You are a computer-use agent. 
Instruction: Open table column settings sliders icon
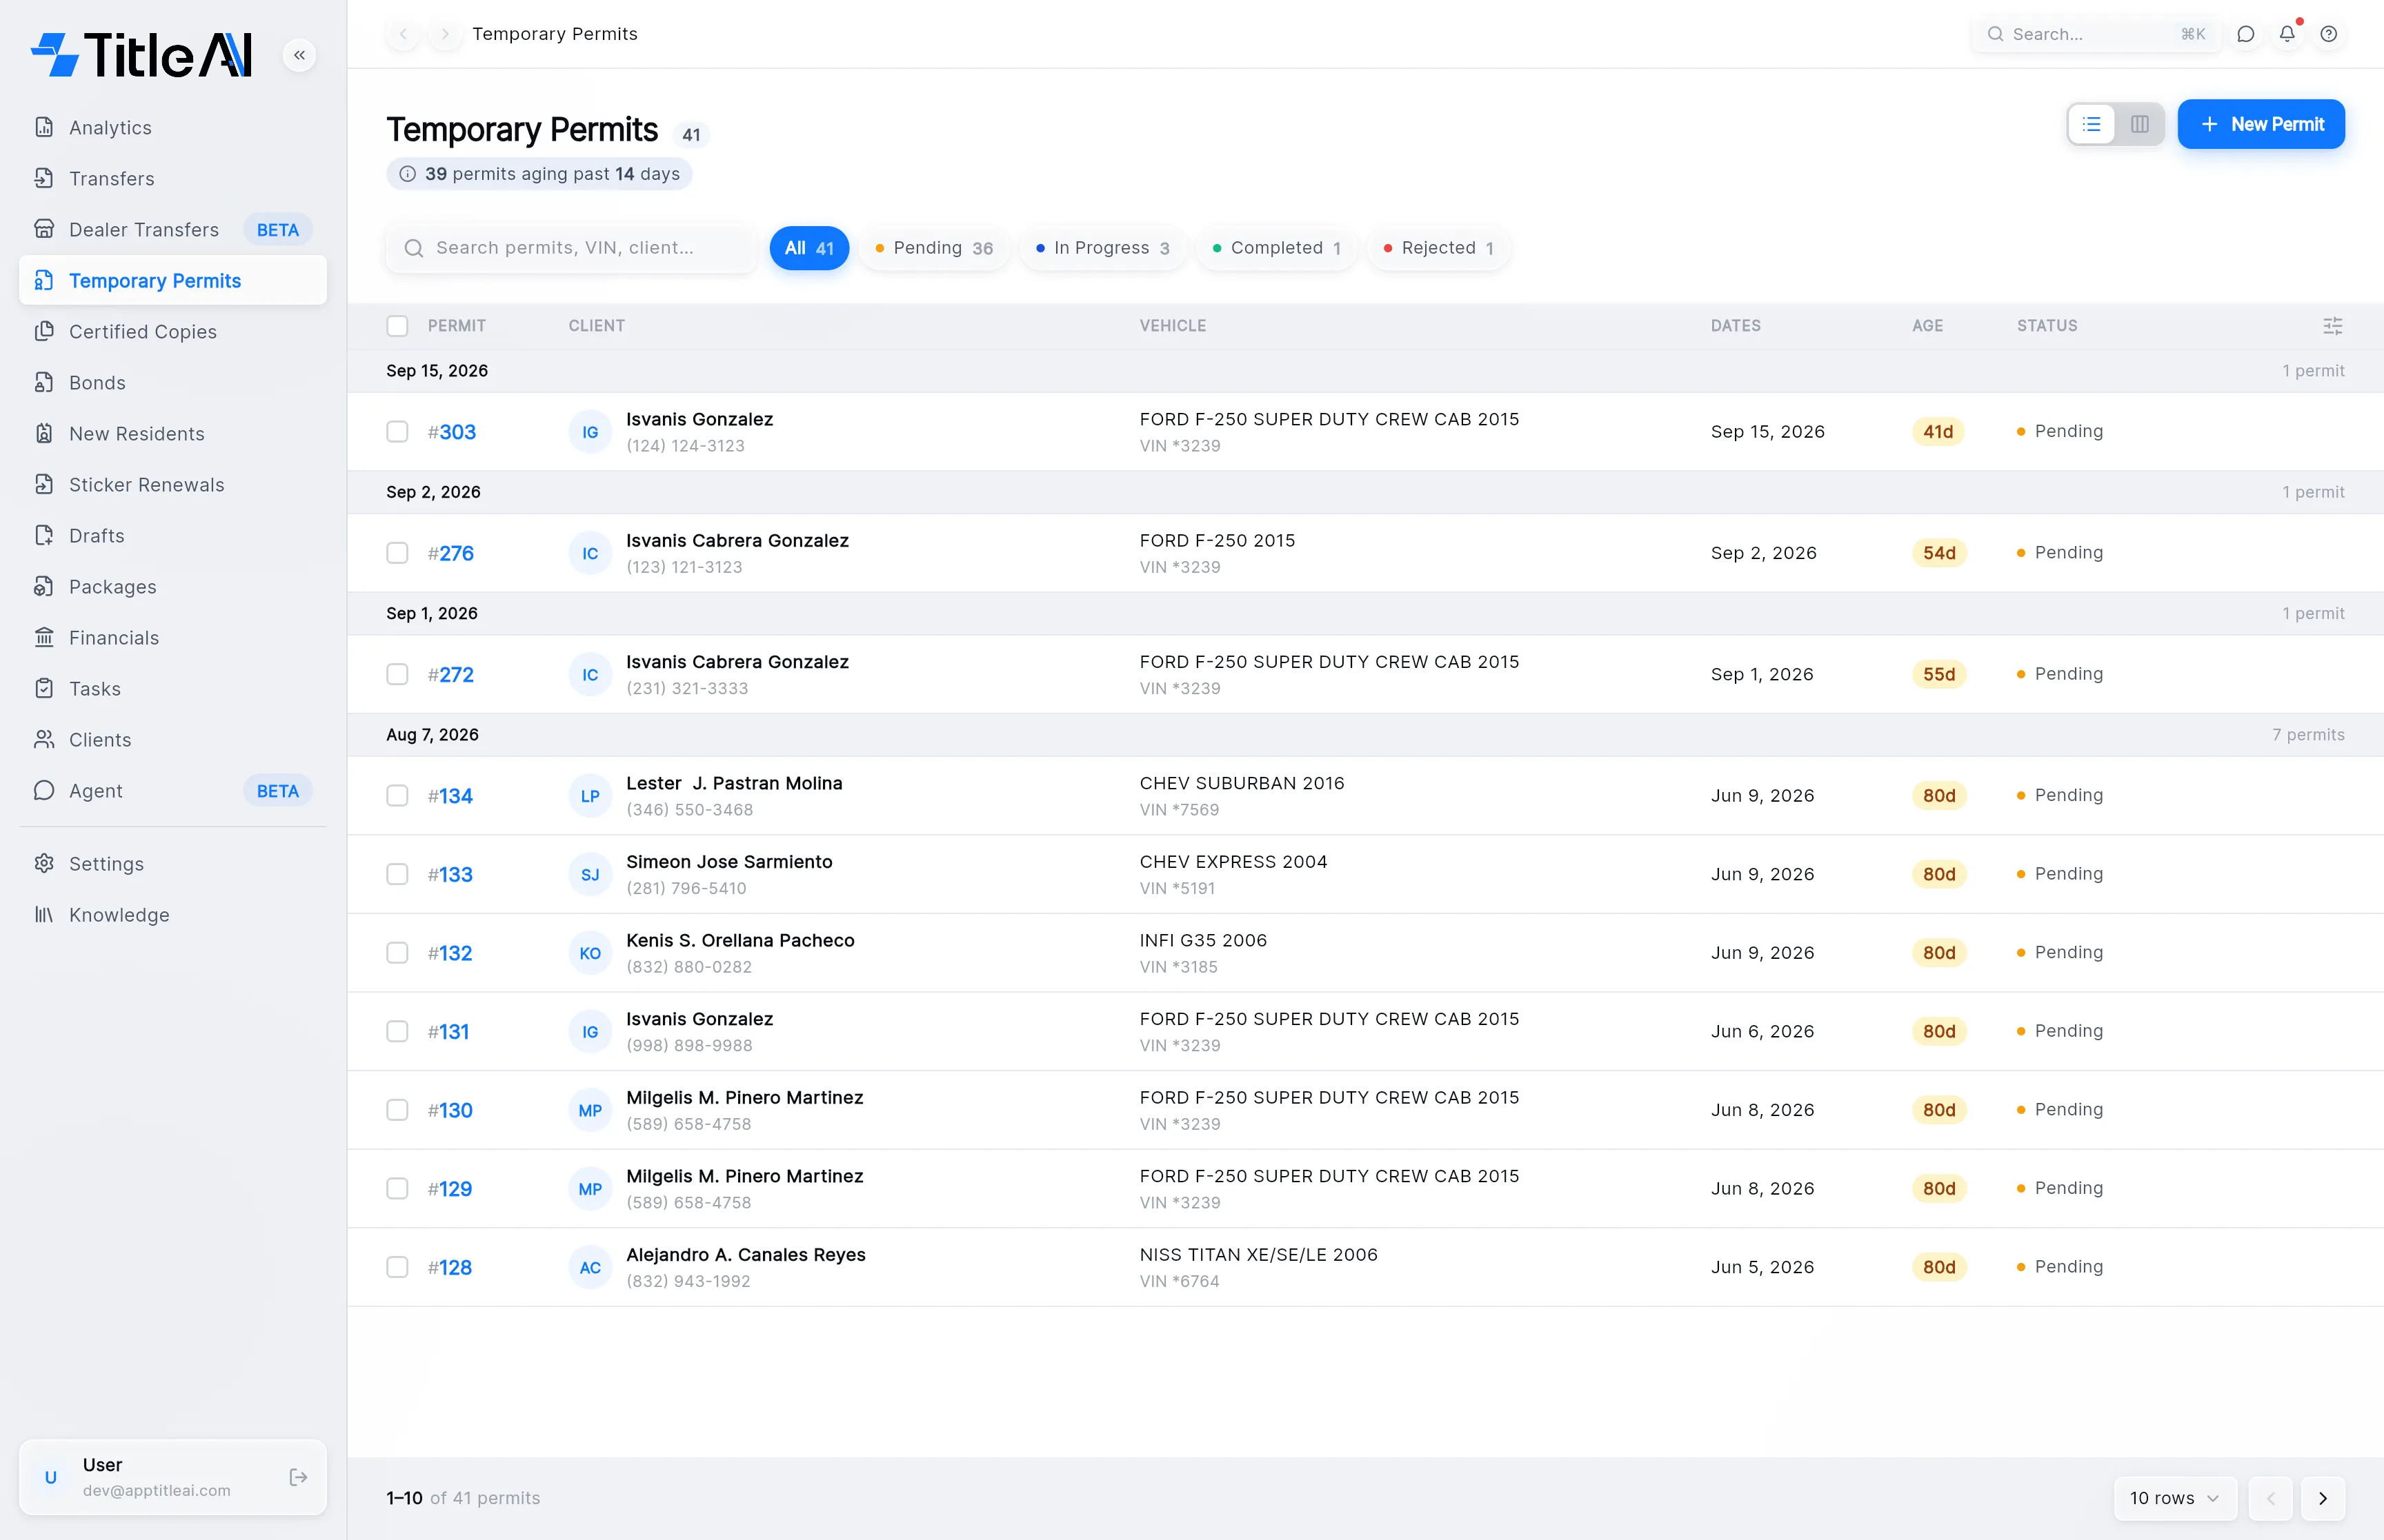[2332, 326]
